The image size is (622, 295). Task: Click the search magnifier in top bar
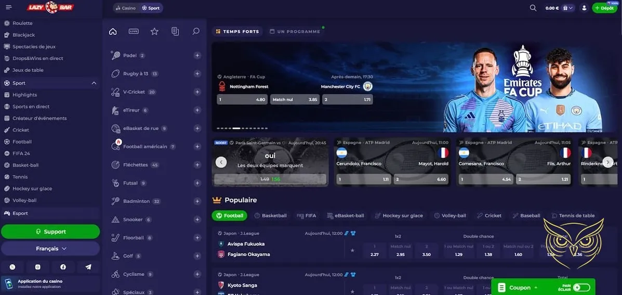pyautogui.click(x=533, y=8)
